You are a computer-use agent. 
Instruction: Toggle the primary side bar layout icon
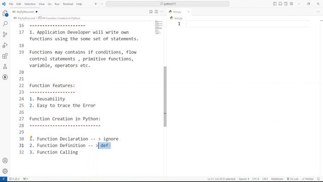pyautogui.click(x=275, y=4)
